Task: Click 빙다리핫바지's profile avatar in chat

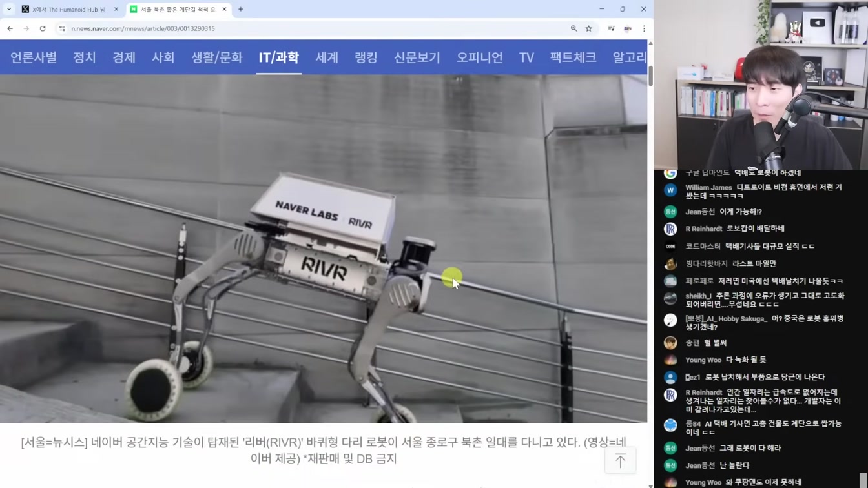Action: click(x=670, y=263)
